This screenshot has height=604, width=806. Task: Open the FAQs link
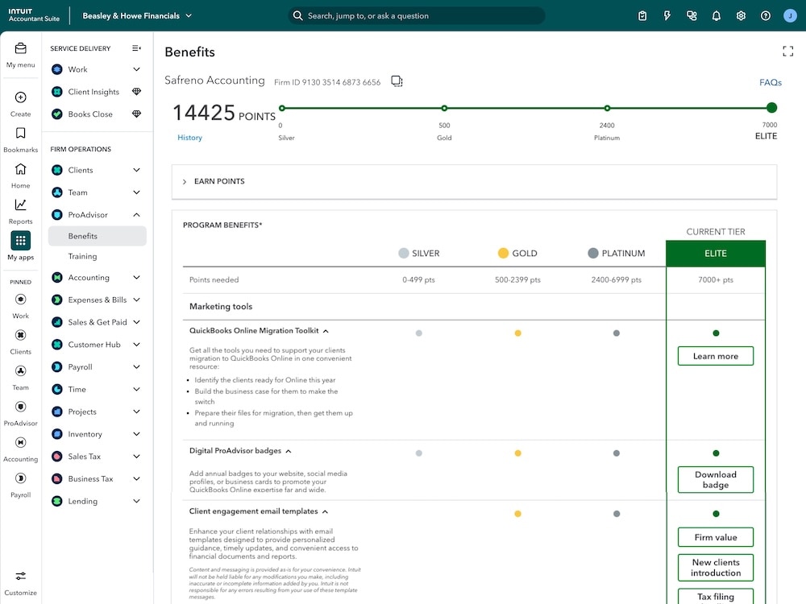tap(770, 82)
